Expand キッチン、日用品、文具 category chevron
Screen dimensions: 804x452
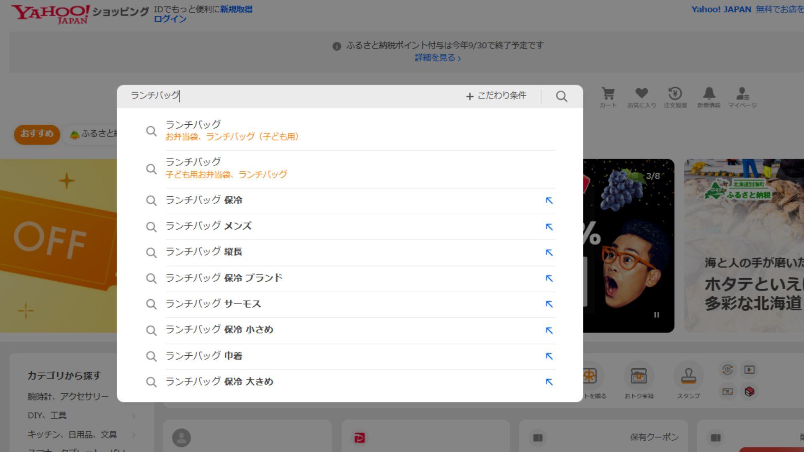point(134,435)
